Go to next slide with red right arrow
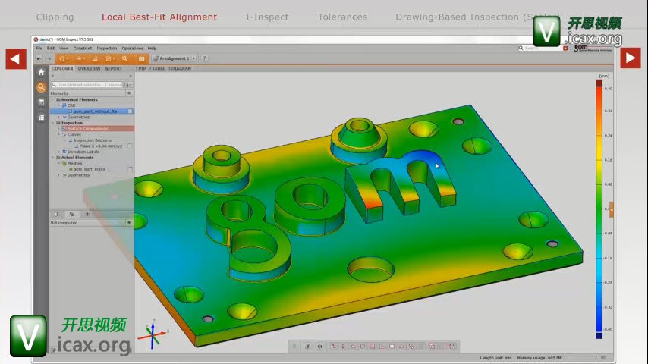Viewport: 648px width, 364px height. click(631, 58)
